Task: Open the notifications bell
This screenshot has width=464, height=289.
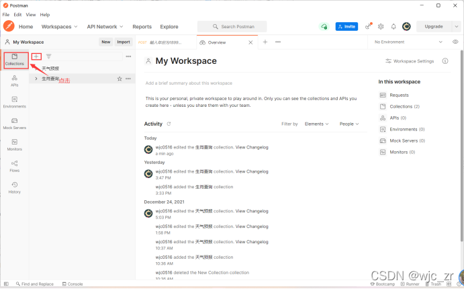Action: click(x=393, y=26)
